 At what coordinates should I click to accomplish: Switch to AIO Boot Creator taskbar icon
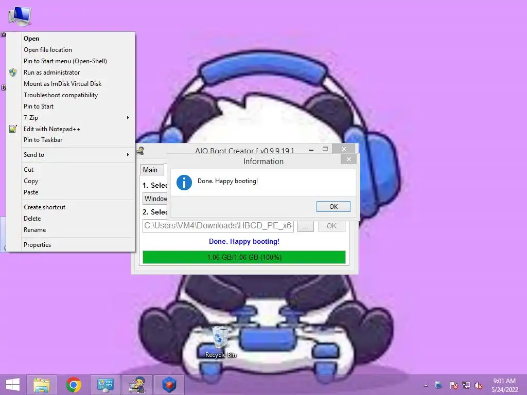pyautogui.click(x=137, y=385)
